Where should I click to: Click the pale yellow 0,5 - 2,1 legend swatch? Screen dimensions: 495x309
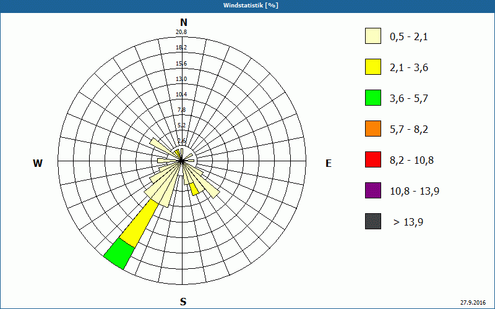click(x=373, y=36)
